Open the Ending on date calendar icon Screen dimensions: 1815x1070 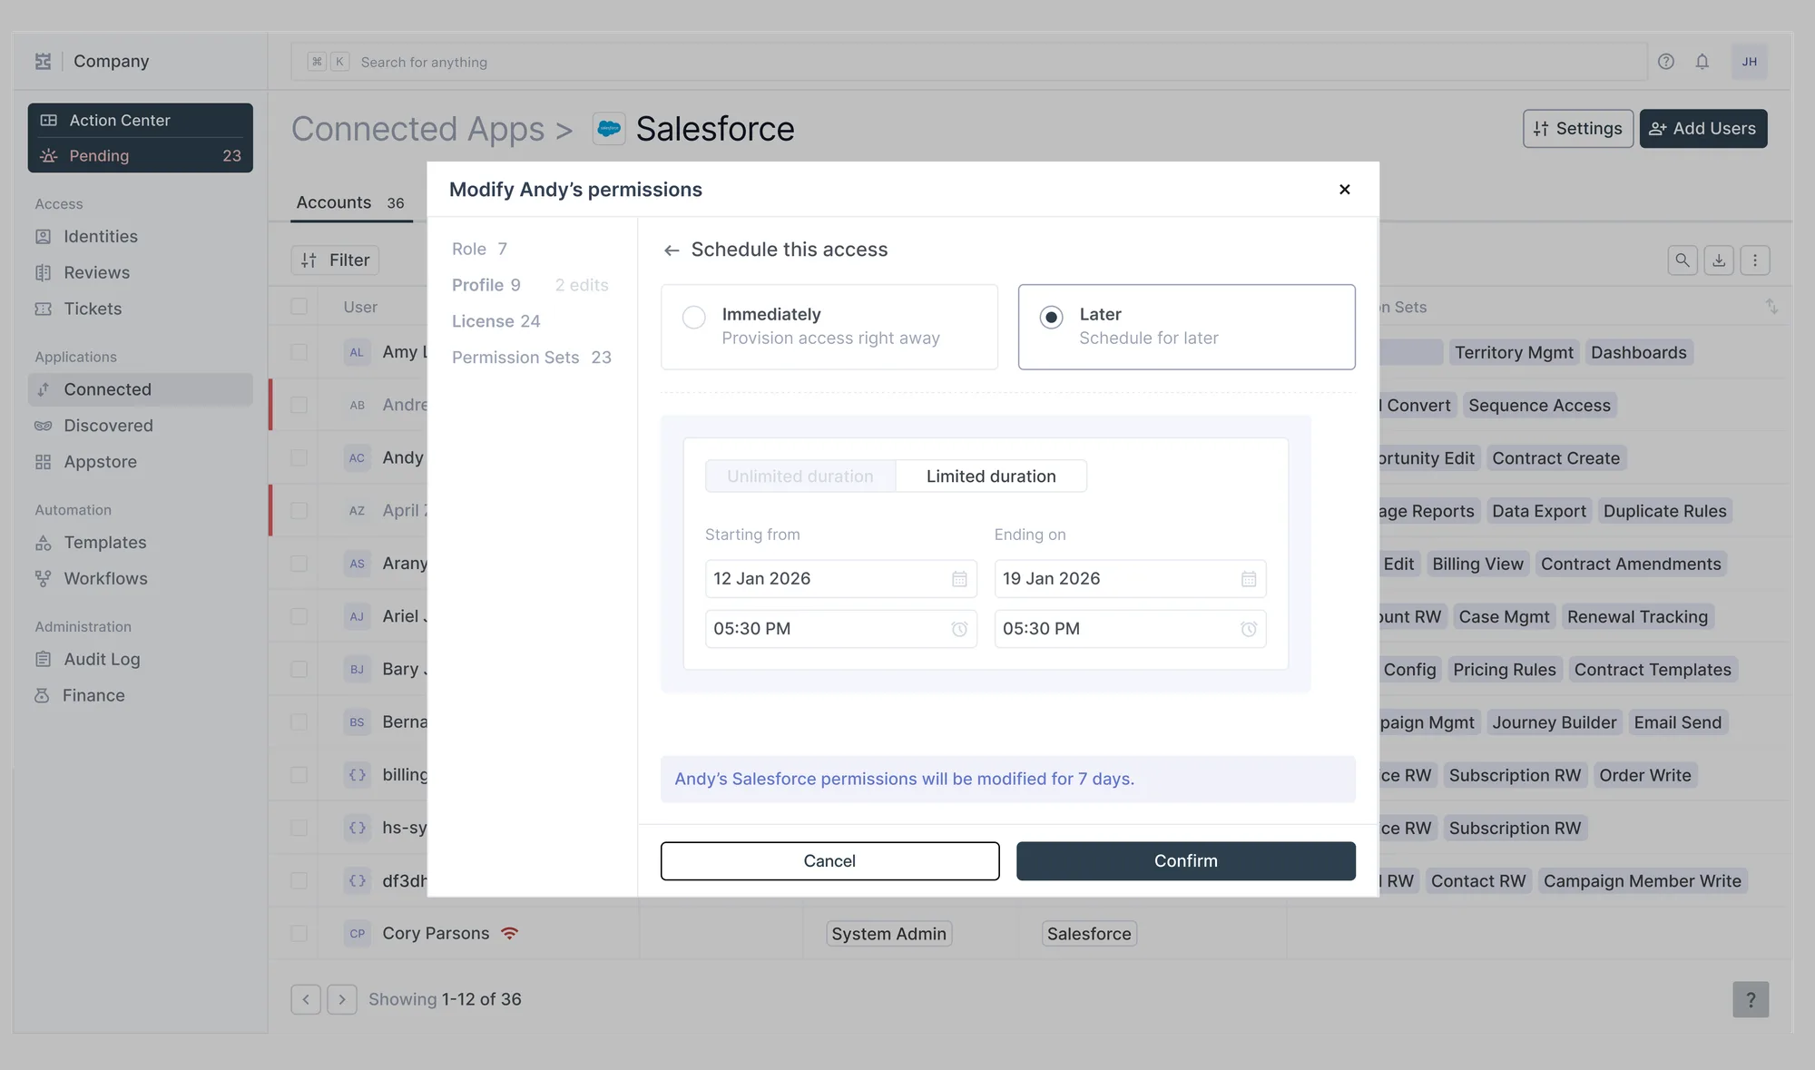pyautogui.click(x=1249, y=579)
